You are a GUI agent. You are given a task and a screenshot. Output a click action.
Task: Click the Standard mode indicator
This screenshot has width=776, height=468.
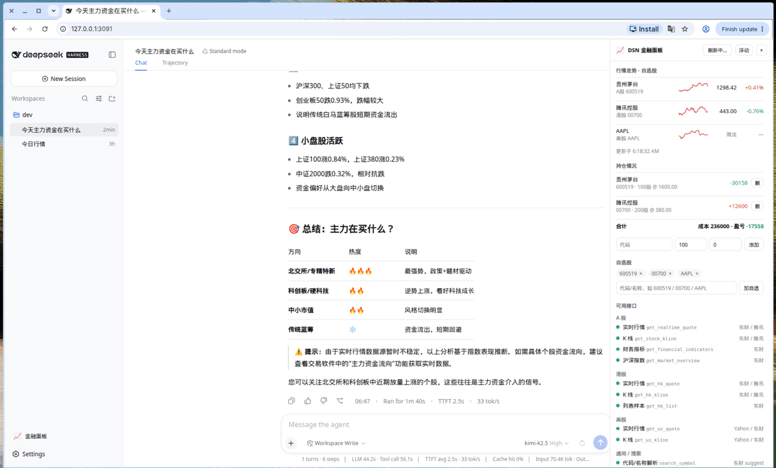click(224, 51)
